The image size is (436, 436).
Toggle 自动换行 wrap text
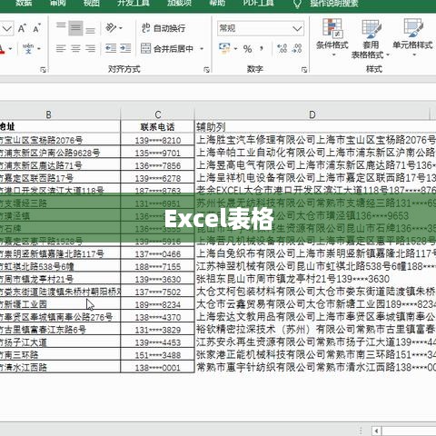[163, 28]
